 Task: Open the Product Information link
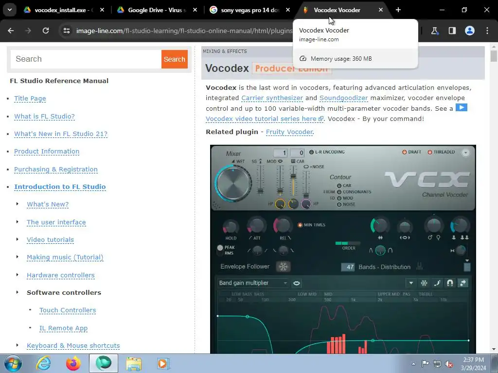[x=47, y=152]
